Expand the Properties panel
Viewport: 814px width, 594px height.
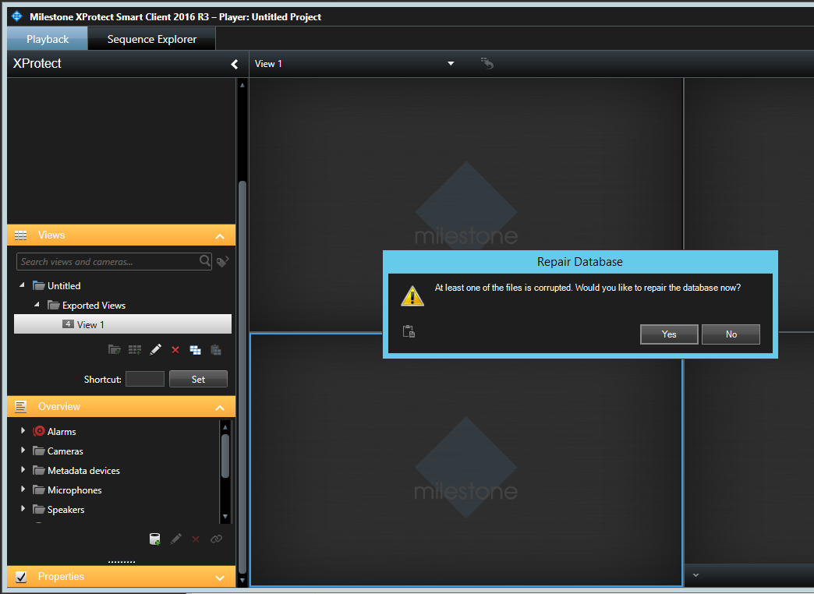click(219, 577)
